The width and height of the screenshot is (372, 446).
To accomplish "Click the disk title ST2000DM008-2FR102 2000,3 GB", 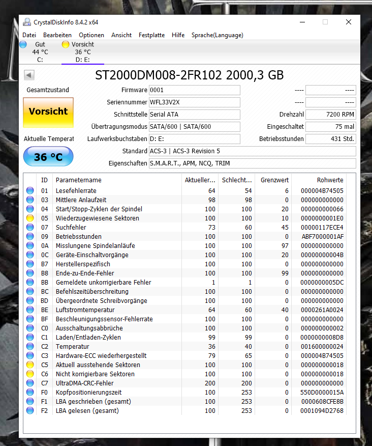I will tap(189, 75).
